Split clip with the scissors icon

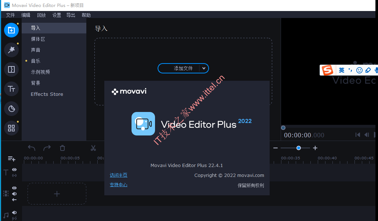tap(93, 148)
